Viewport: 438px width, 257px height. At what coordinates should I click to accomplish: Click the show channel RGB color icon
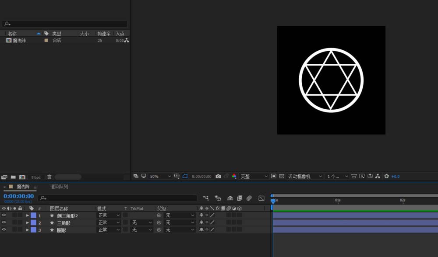point(234,177)
